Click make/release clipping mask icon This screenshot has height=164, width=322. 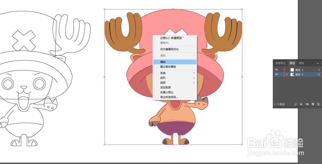point(301,104)
